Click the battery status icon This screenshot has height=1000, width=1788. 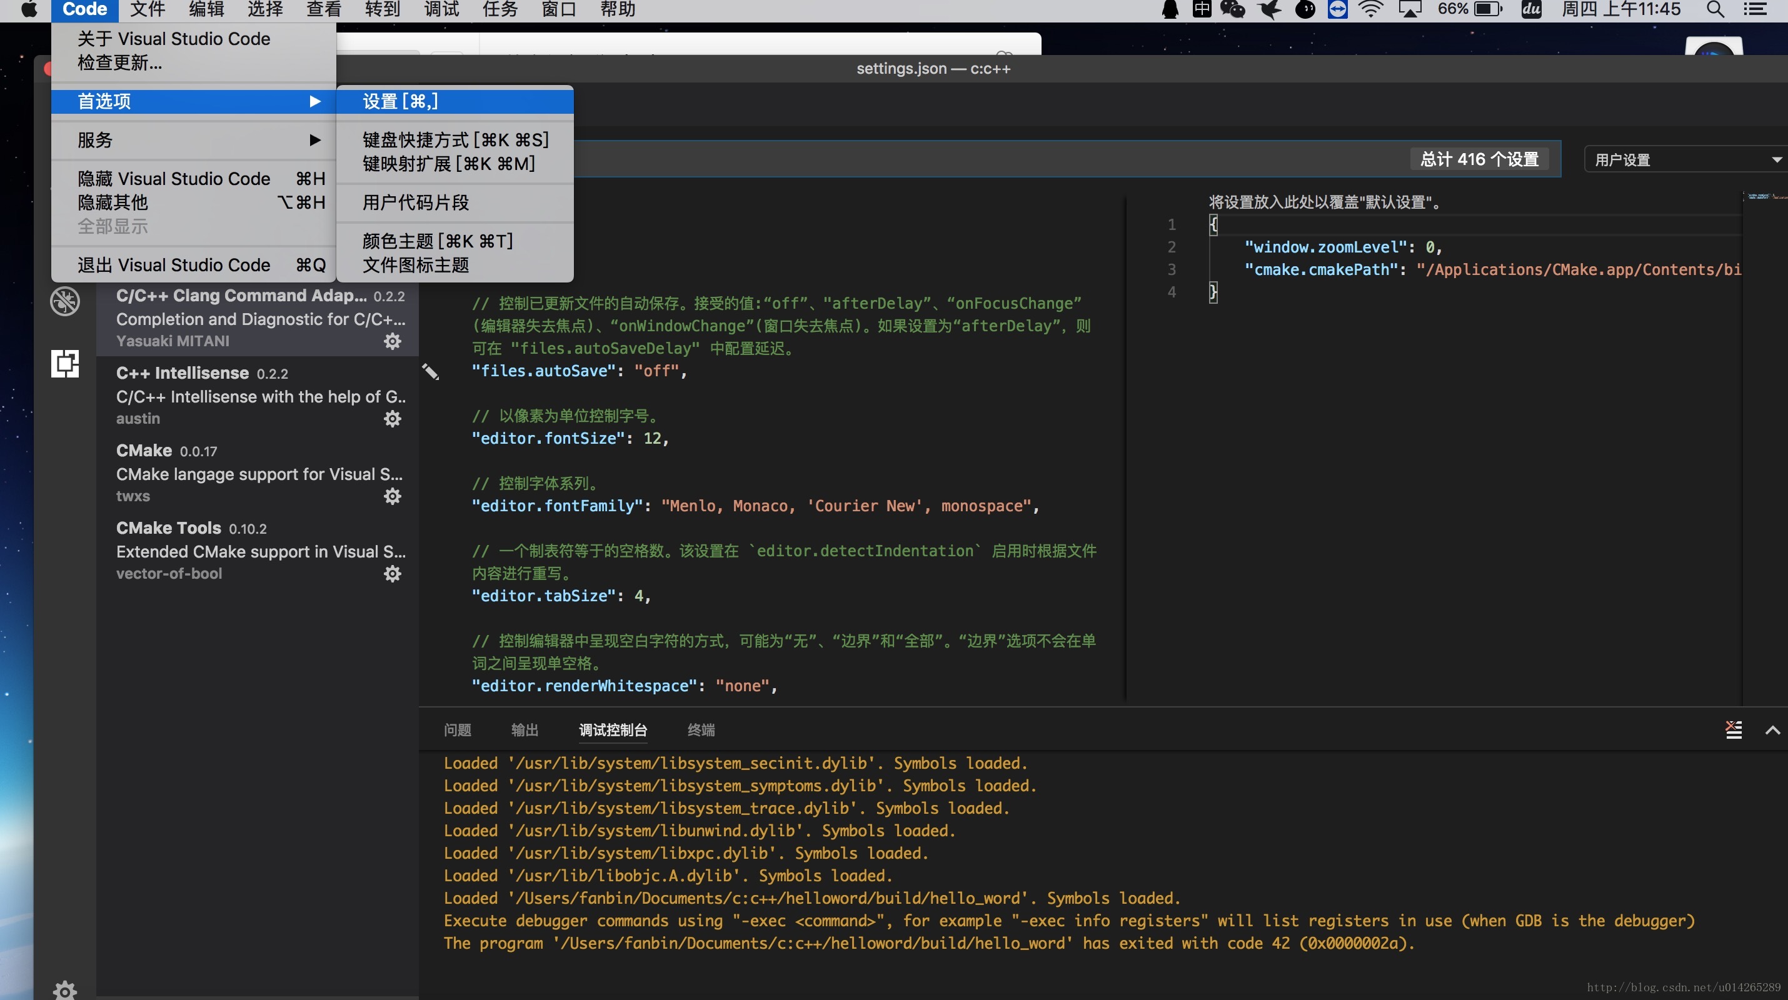1488,9
